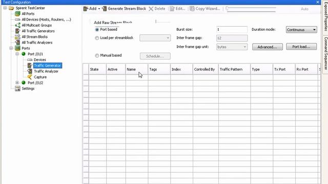Select Port based radio button
328x184 pixels.
coord(97,30)
